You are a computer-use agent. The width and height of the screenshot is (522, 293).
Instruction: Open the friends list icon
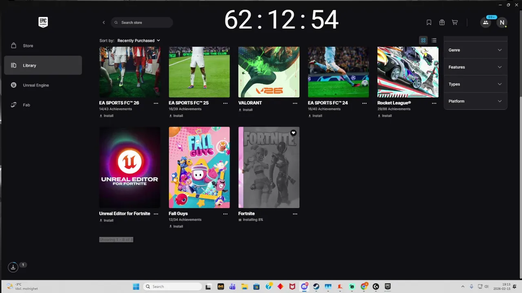pos(485,22)
